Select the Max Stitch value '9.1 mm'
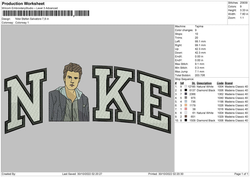250x177 pixels. pyautogui.click(x=200, y=64)
